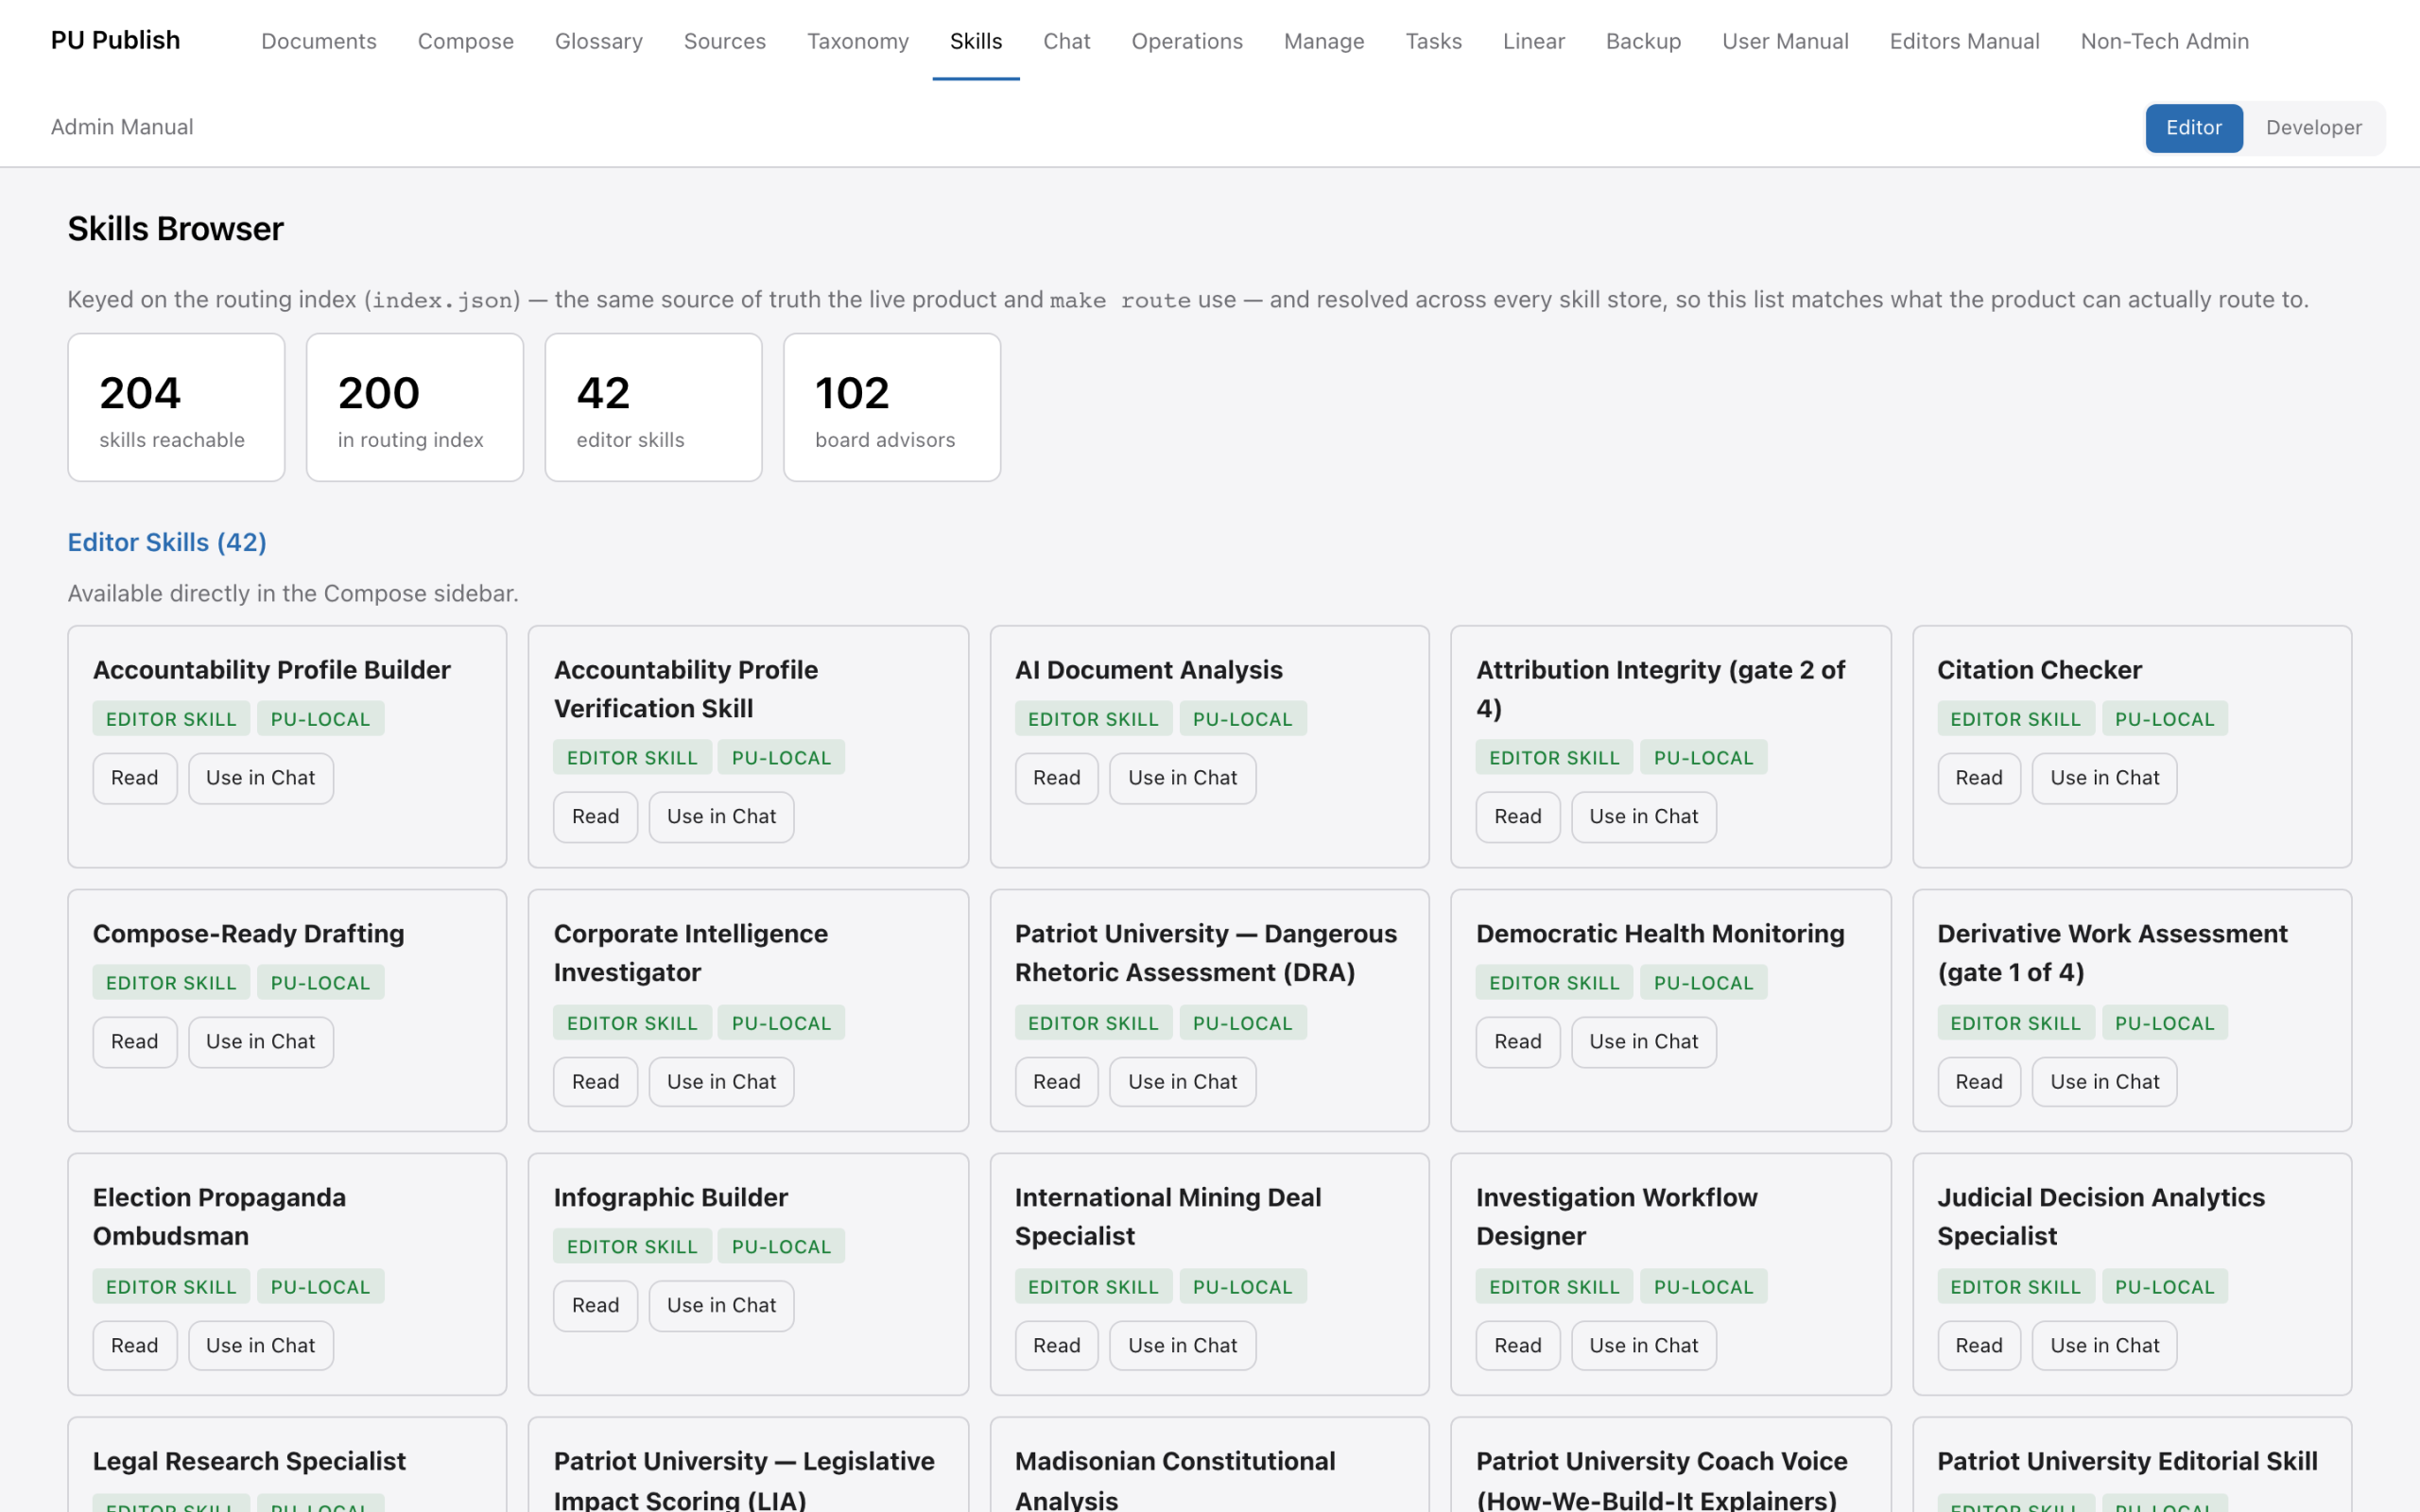
Task: Click the 102 board advisors card
Action: point(892,407)
